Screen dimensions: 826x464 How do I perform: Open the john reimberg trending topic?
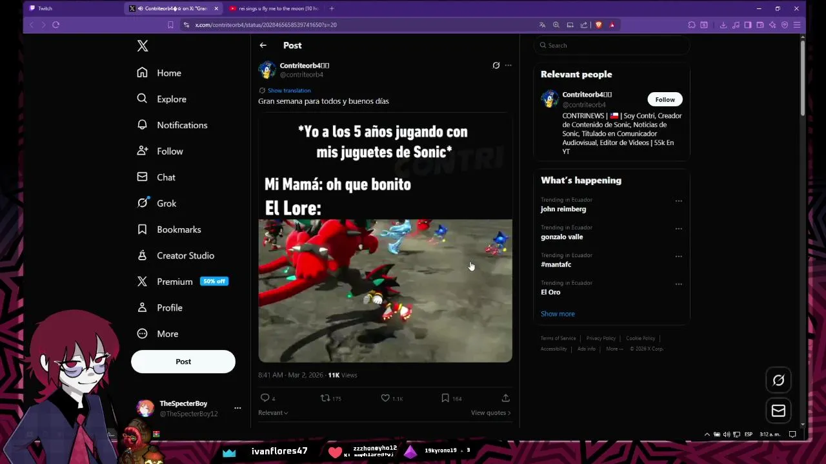tap(563, 209)
